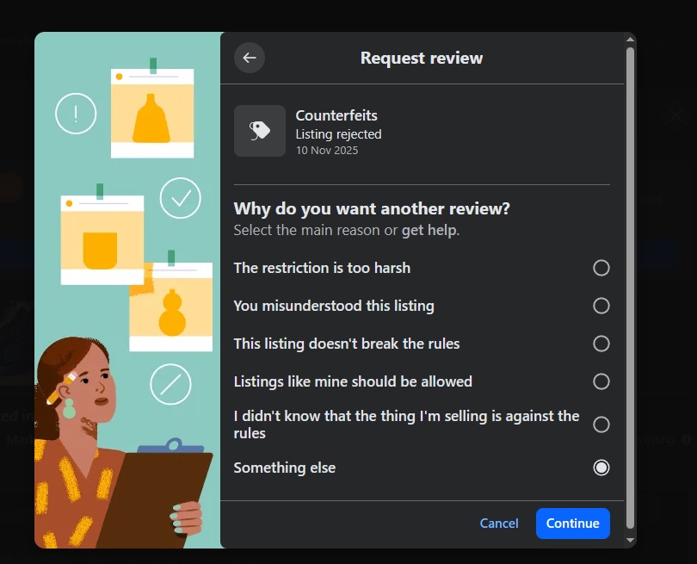The height and width of the screenshot is (564, 697).
Task: Click the "10 Nov 2025" date
Action: 327,151
